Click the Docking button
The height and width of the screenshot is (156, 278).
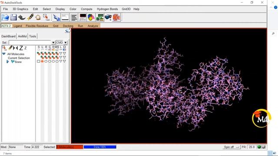[68, 26]
